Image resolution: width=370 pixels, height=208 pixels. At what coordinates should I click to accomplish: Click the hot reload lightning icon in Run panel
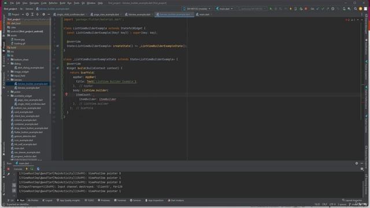pos(27,169)
